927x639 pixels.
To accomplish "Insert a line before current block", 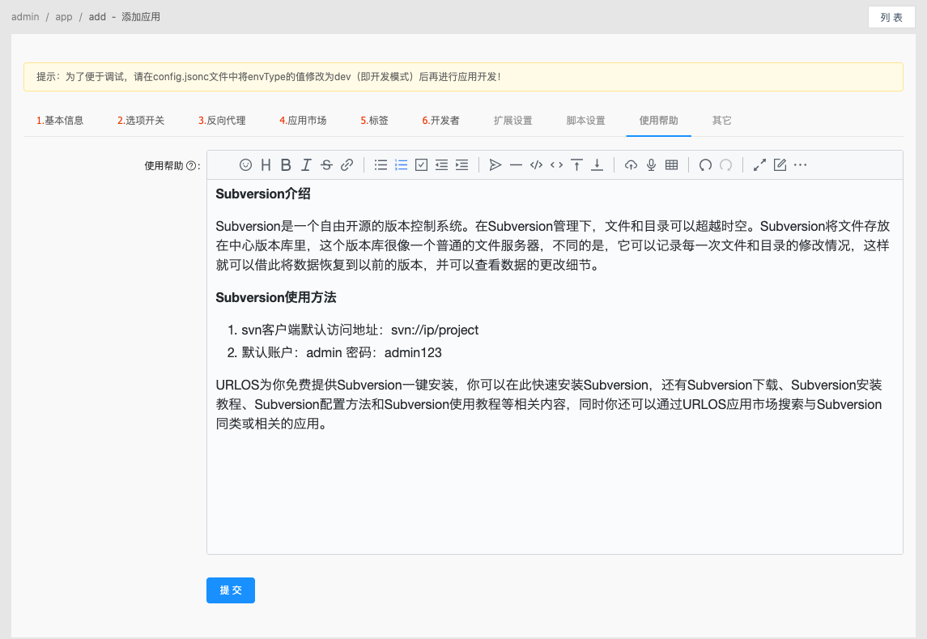I will [577, 165].
